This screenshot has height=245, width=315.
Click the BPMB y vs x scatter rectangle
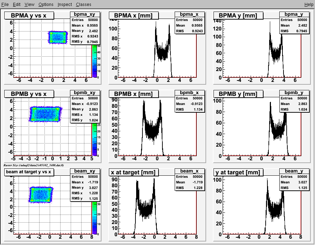point(45,114)
